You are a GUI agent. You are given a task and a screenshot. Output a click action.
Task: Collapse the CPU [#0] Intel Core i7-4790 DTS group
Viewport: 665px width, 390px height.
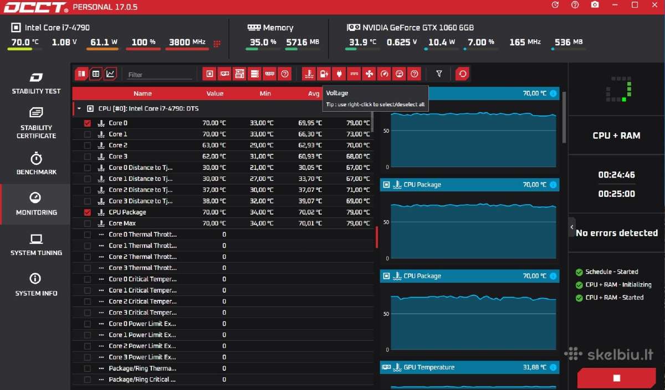coord(79,108)
